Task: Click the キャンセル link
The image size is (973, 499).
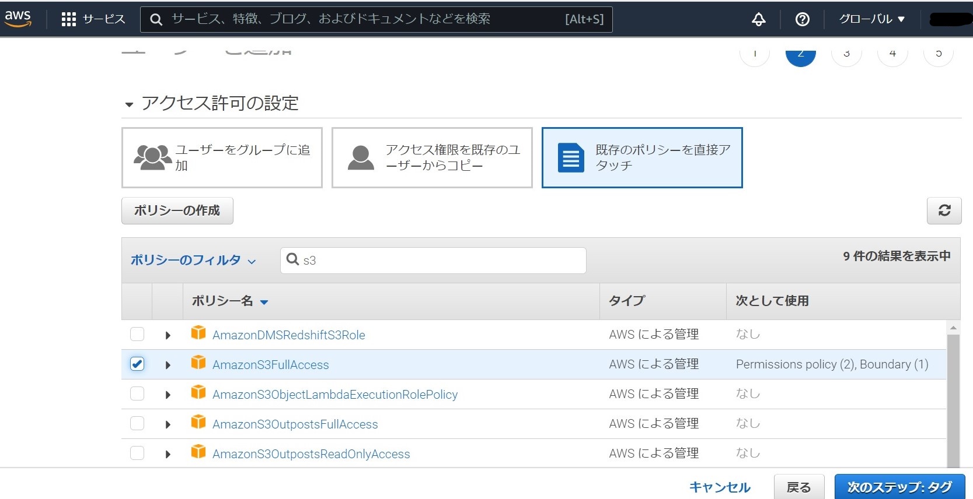Action: 720,487
